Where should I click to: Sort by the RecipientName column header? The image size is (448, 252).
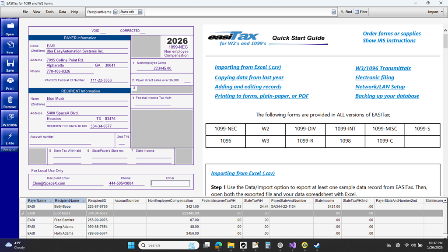[x=70, y=200]
